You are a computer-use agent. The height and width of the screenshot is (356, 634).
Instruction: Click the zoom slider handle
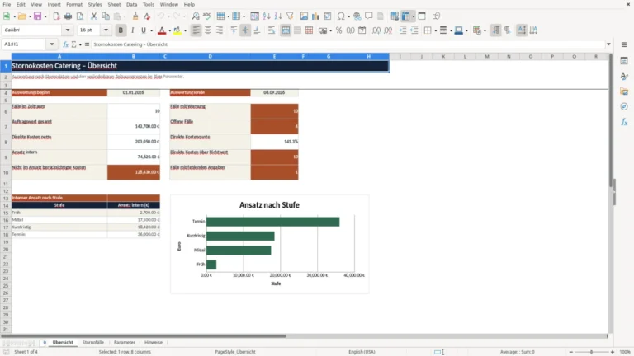pyautogui.click(x=591, y=352)
